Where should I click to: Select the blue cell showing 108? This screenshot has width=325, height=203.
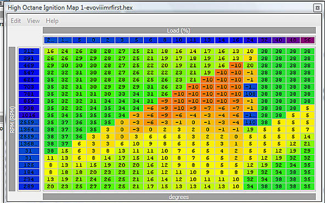point(250,94)
